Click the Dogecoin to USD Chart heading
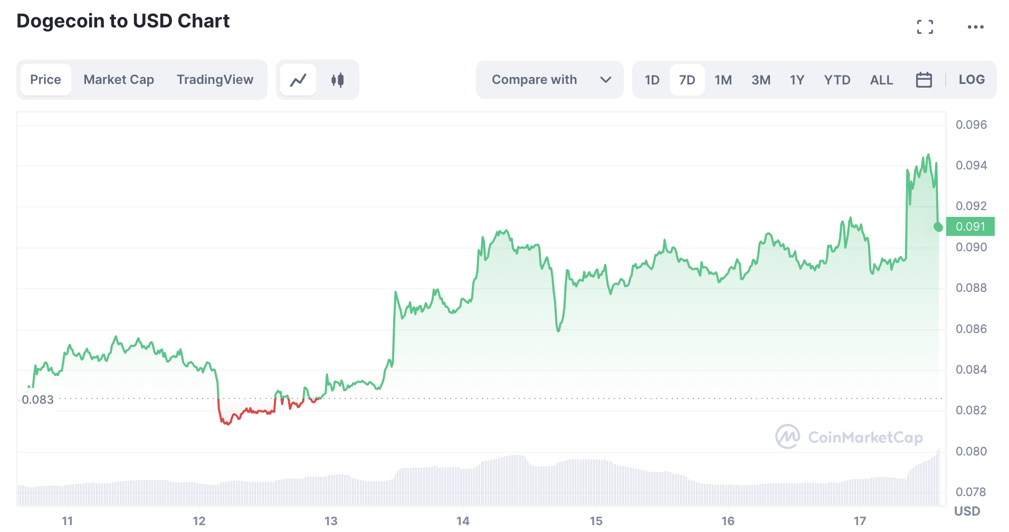 123,21
